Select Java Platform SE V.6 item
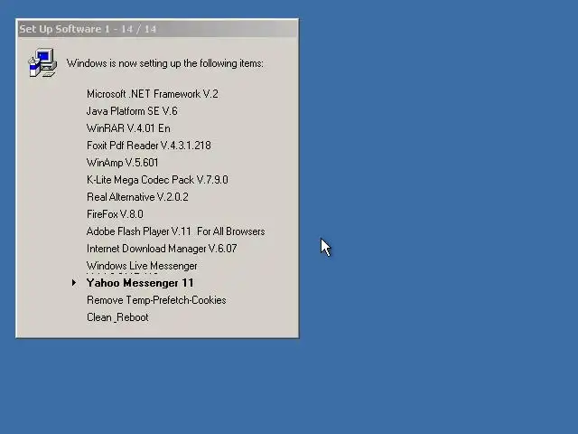578x434 pixels. [132, 111]
